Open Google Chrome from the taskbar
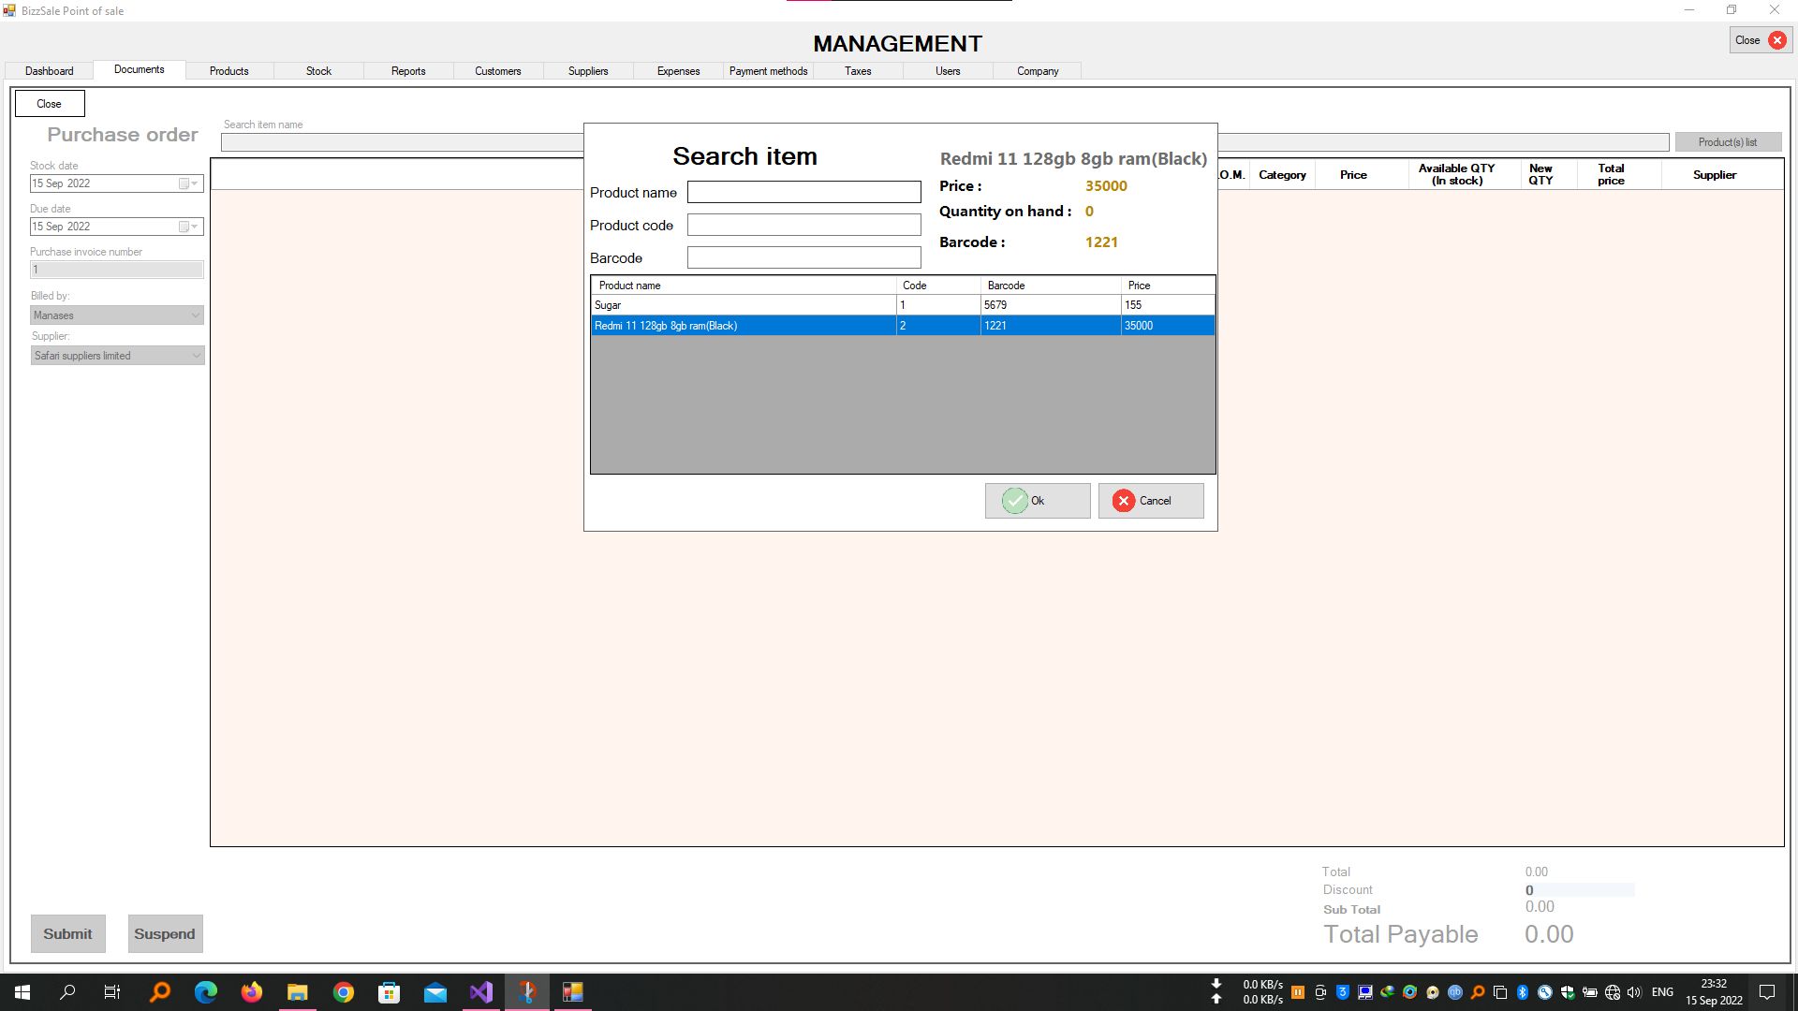 (x=344, y=992)
